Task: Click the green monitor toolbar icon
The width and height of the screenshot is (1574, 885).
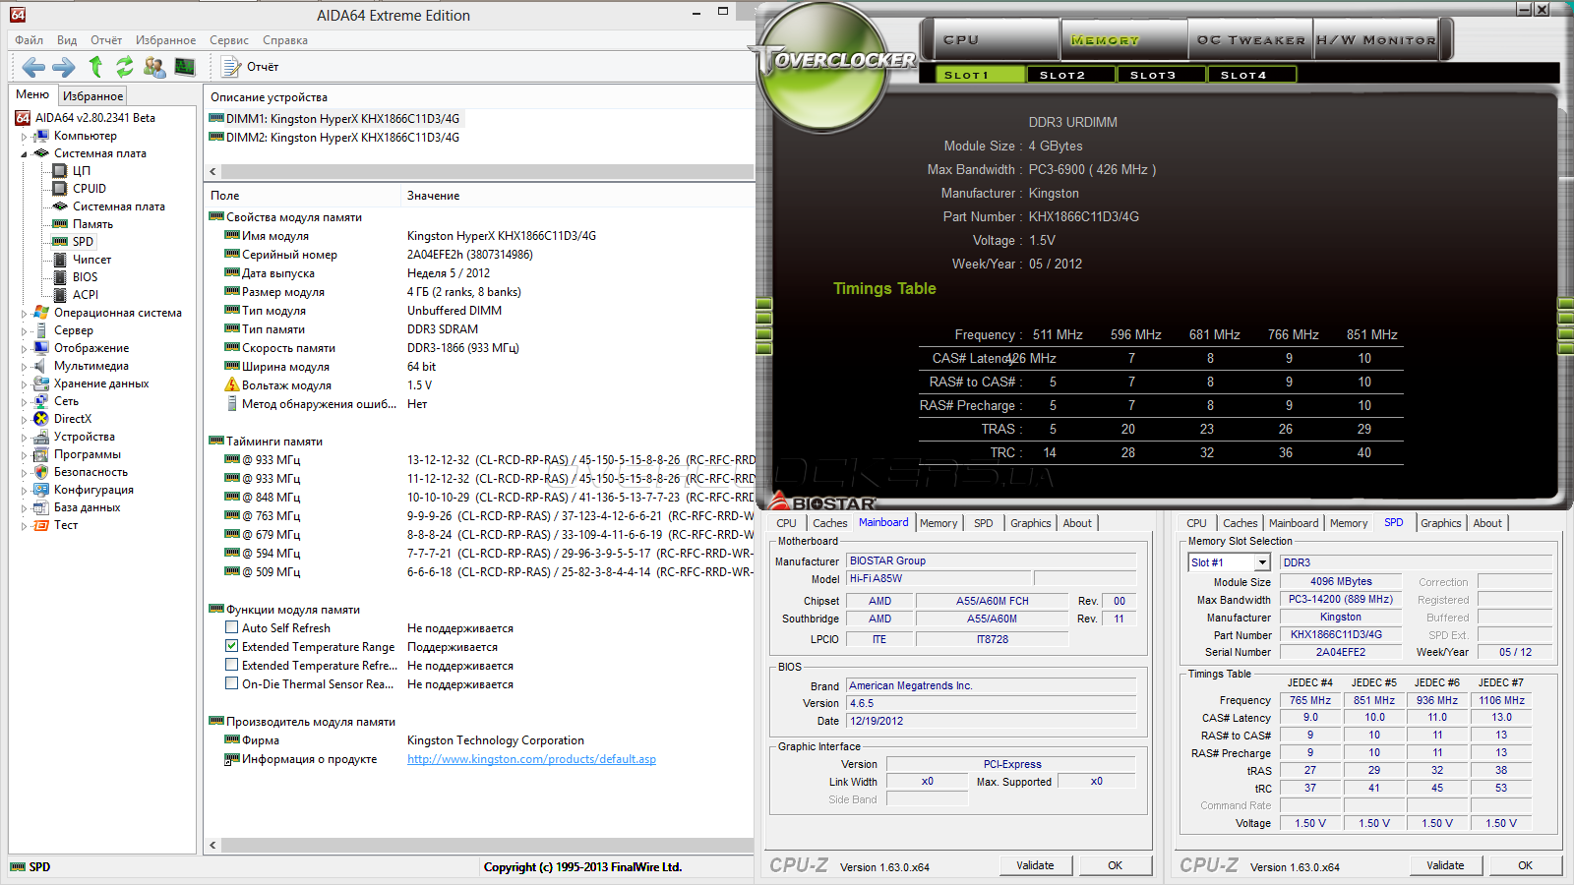Action: [x=185, y=66]
